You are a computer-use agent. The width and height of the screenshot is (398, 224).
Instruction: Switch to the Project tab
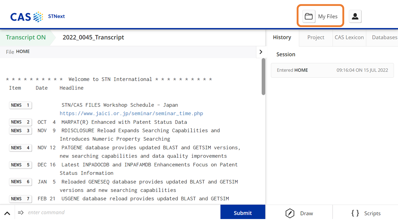316,37
